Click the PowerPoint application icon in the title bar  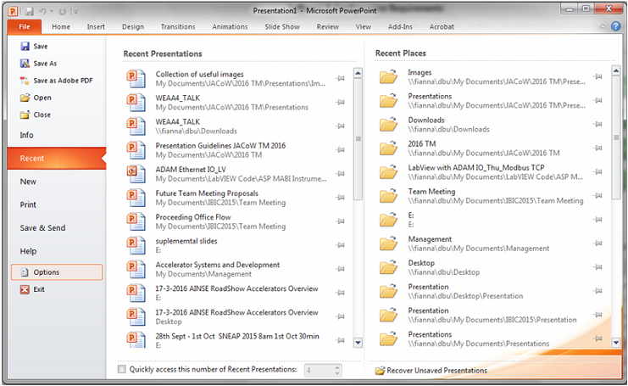pos(13,12)
